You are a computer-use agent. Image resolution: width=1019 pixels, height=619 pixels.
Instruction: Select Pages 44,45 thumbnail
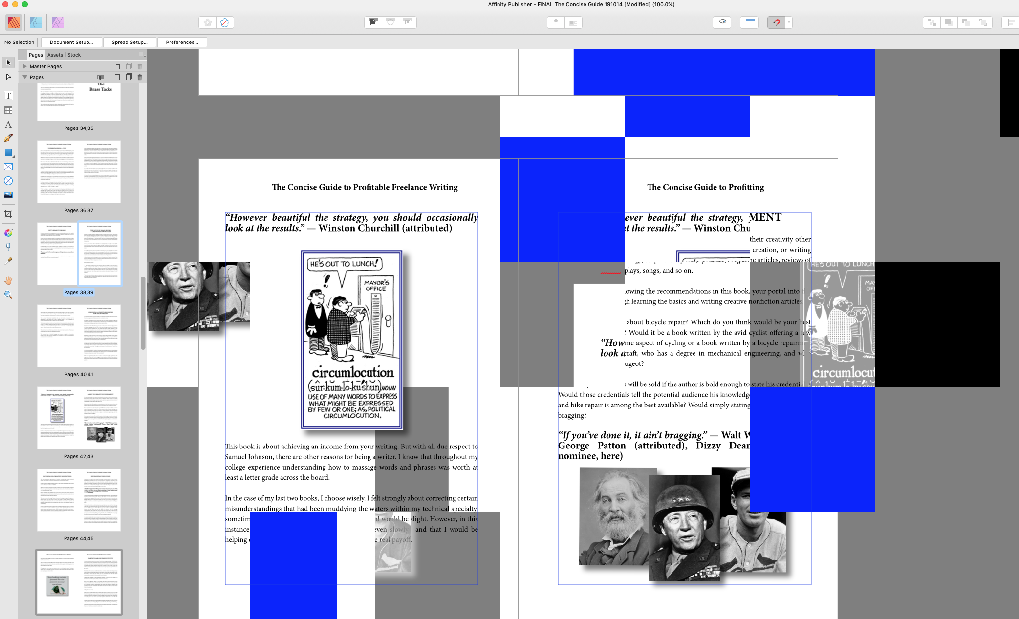[x=79, y=500]
